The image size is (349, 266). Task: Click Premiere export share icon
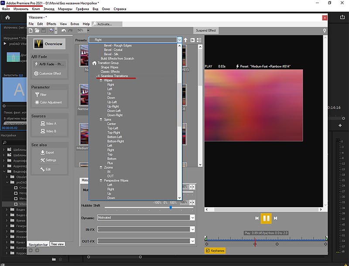pos(342,17)
